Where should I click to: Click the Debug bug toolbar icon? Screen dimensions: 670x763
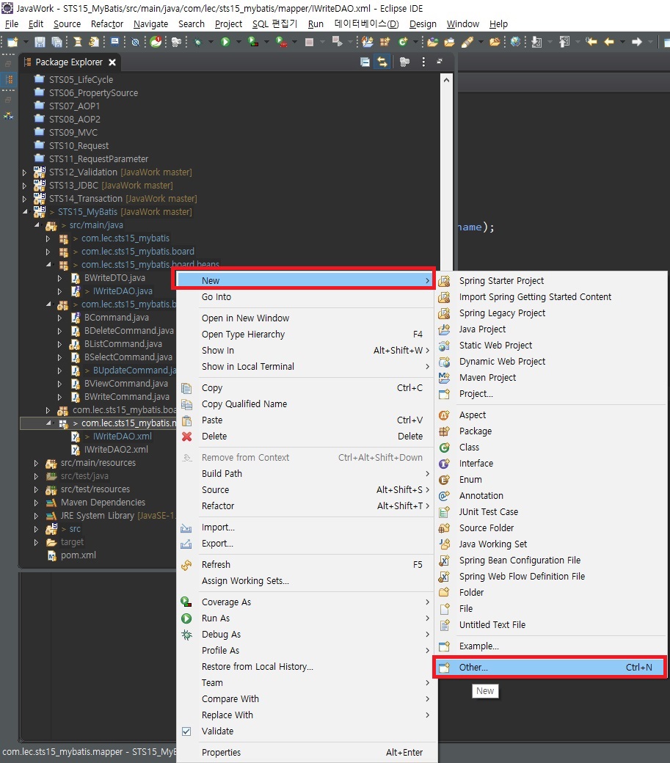(197, 43)
